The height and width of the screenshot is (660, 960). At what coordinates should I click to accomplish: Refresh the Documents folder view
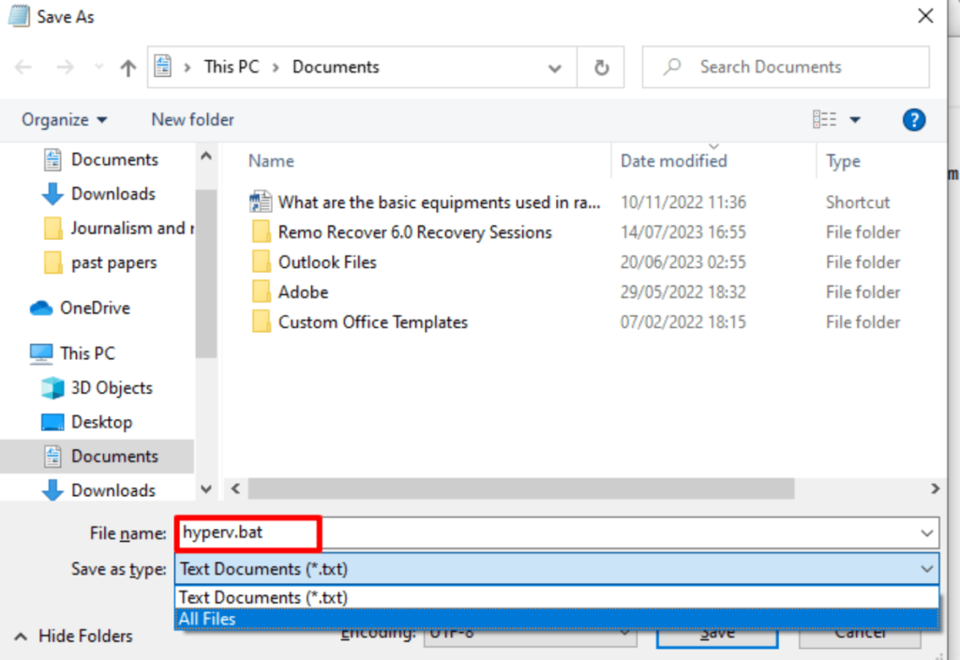(600, 67)
